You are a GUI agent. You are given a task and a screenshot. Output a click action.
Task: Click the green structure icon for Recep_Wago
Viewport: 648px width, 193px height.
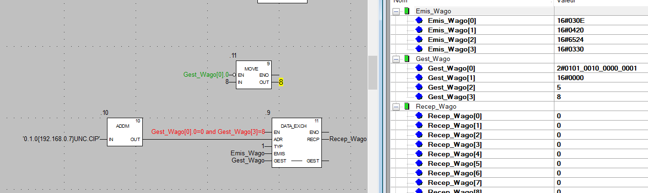[x=407, y=106]
